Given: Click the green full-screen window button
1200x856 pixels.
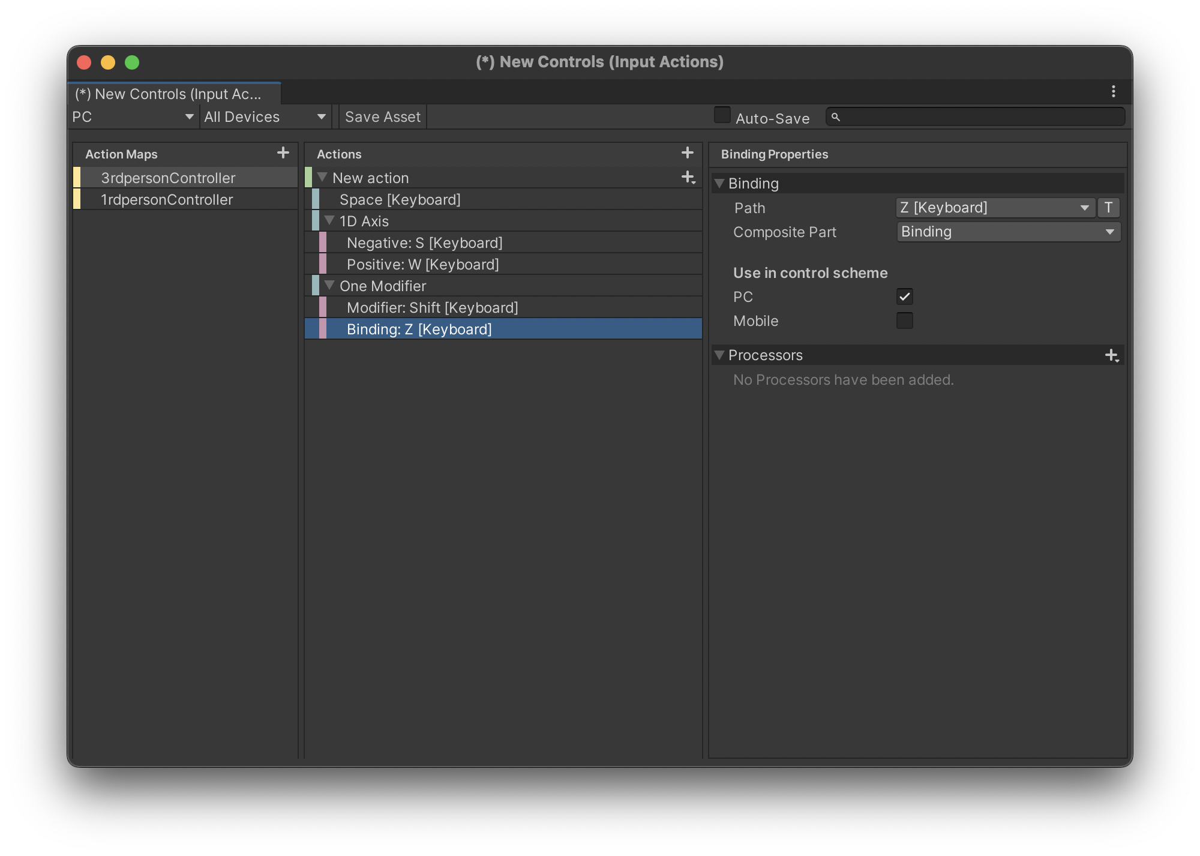Looking at the screenshot, I should tap(132, 62).
